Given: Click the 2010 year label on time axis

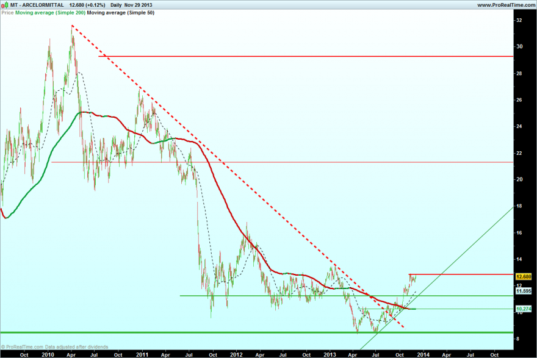Looking at the screenshot, I should coord(48,354).
